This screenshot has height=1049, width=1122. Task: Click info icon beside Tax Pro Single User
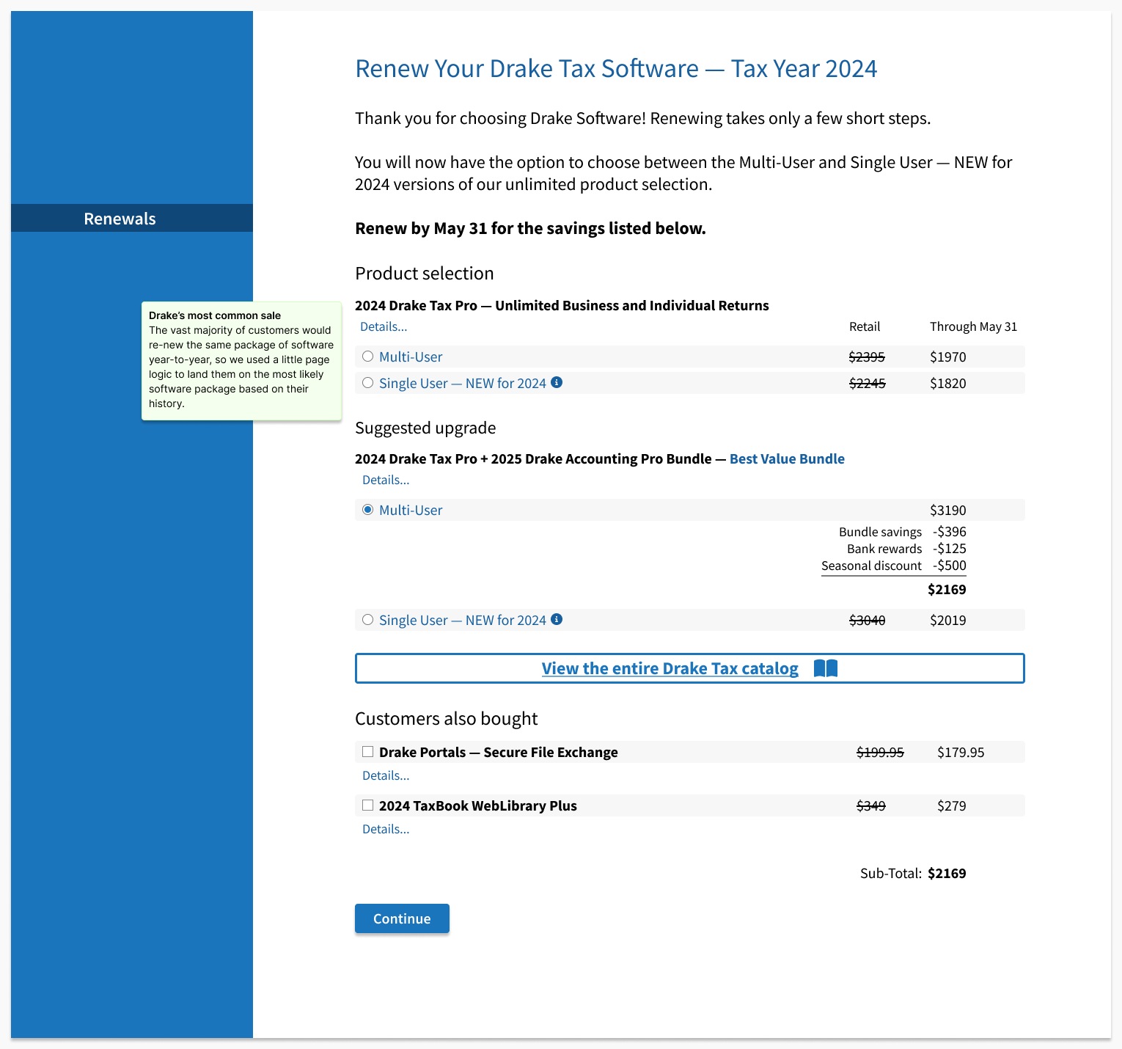point(557,382)
